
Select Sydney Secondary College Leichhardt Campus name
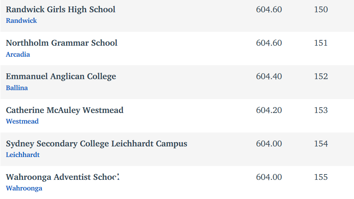coord(97,144)
